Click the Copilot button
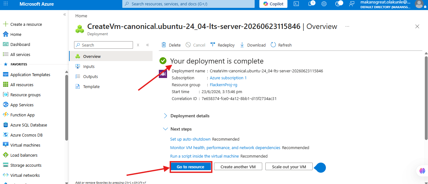428x184 pixels. 273,4
